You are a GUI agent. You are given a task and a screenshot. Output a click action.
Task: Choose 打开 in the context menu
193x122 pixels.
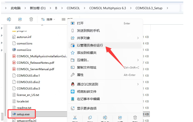coord(105,23)
